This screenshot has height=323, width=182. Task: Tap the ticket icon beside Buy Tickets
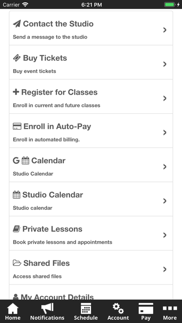pyautogui.click(x=17, y=58)
